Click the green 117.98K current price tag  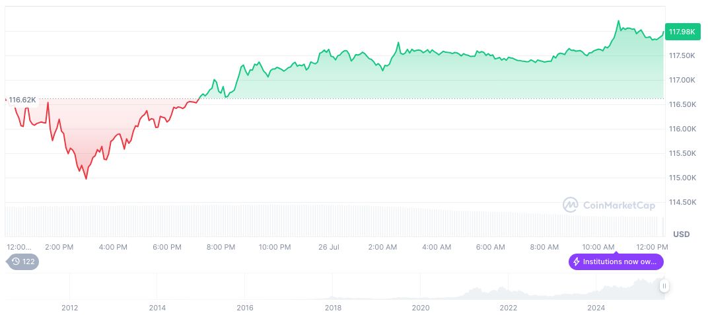point(682,32)
